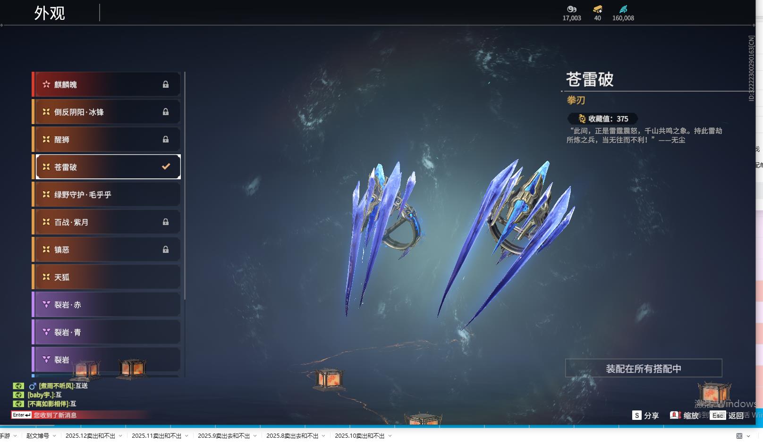Image resolution: width=763 pixels, height=443 pixels.
Task: Open the 2025.11卖出和不出 sheet tab
Action: [x=156, y=436]
